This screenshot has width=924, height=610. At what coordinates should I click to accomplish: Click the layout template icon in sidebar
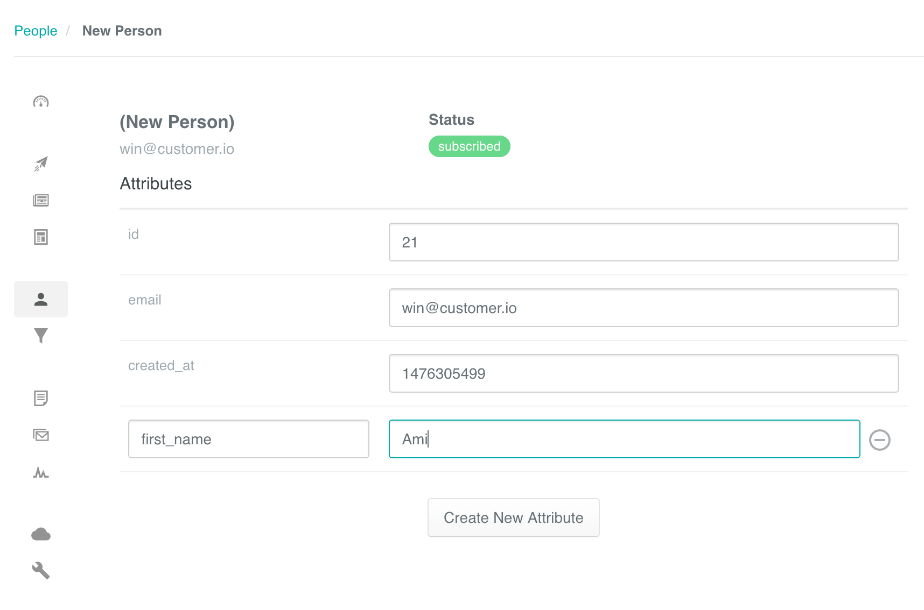41,237
